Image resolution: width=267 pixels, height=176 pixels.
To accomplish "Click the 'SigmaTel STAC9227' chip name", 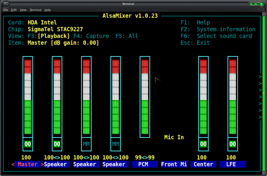I will tap(55, 29).
